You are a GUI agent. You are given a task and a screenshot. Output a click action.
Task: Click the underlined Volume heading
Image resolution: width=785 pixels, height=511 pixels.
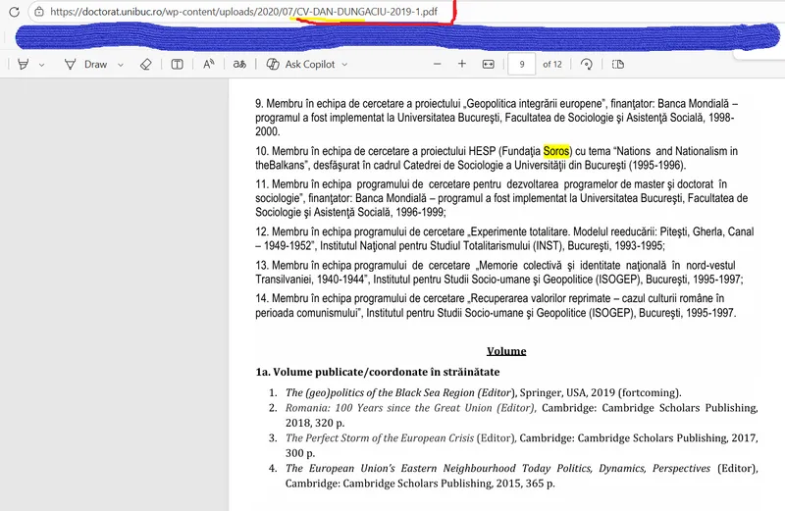pos(506,351)
